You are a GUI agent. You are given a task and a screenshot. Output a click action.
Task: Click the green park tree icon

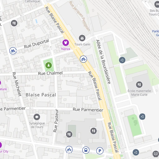(x=48, y=65)
